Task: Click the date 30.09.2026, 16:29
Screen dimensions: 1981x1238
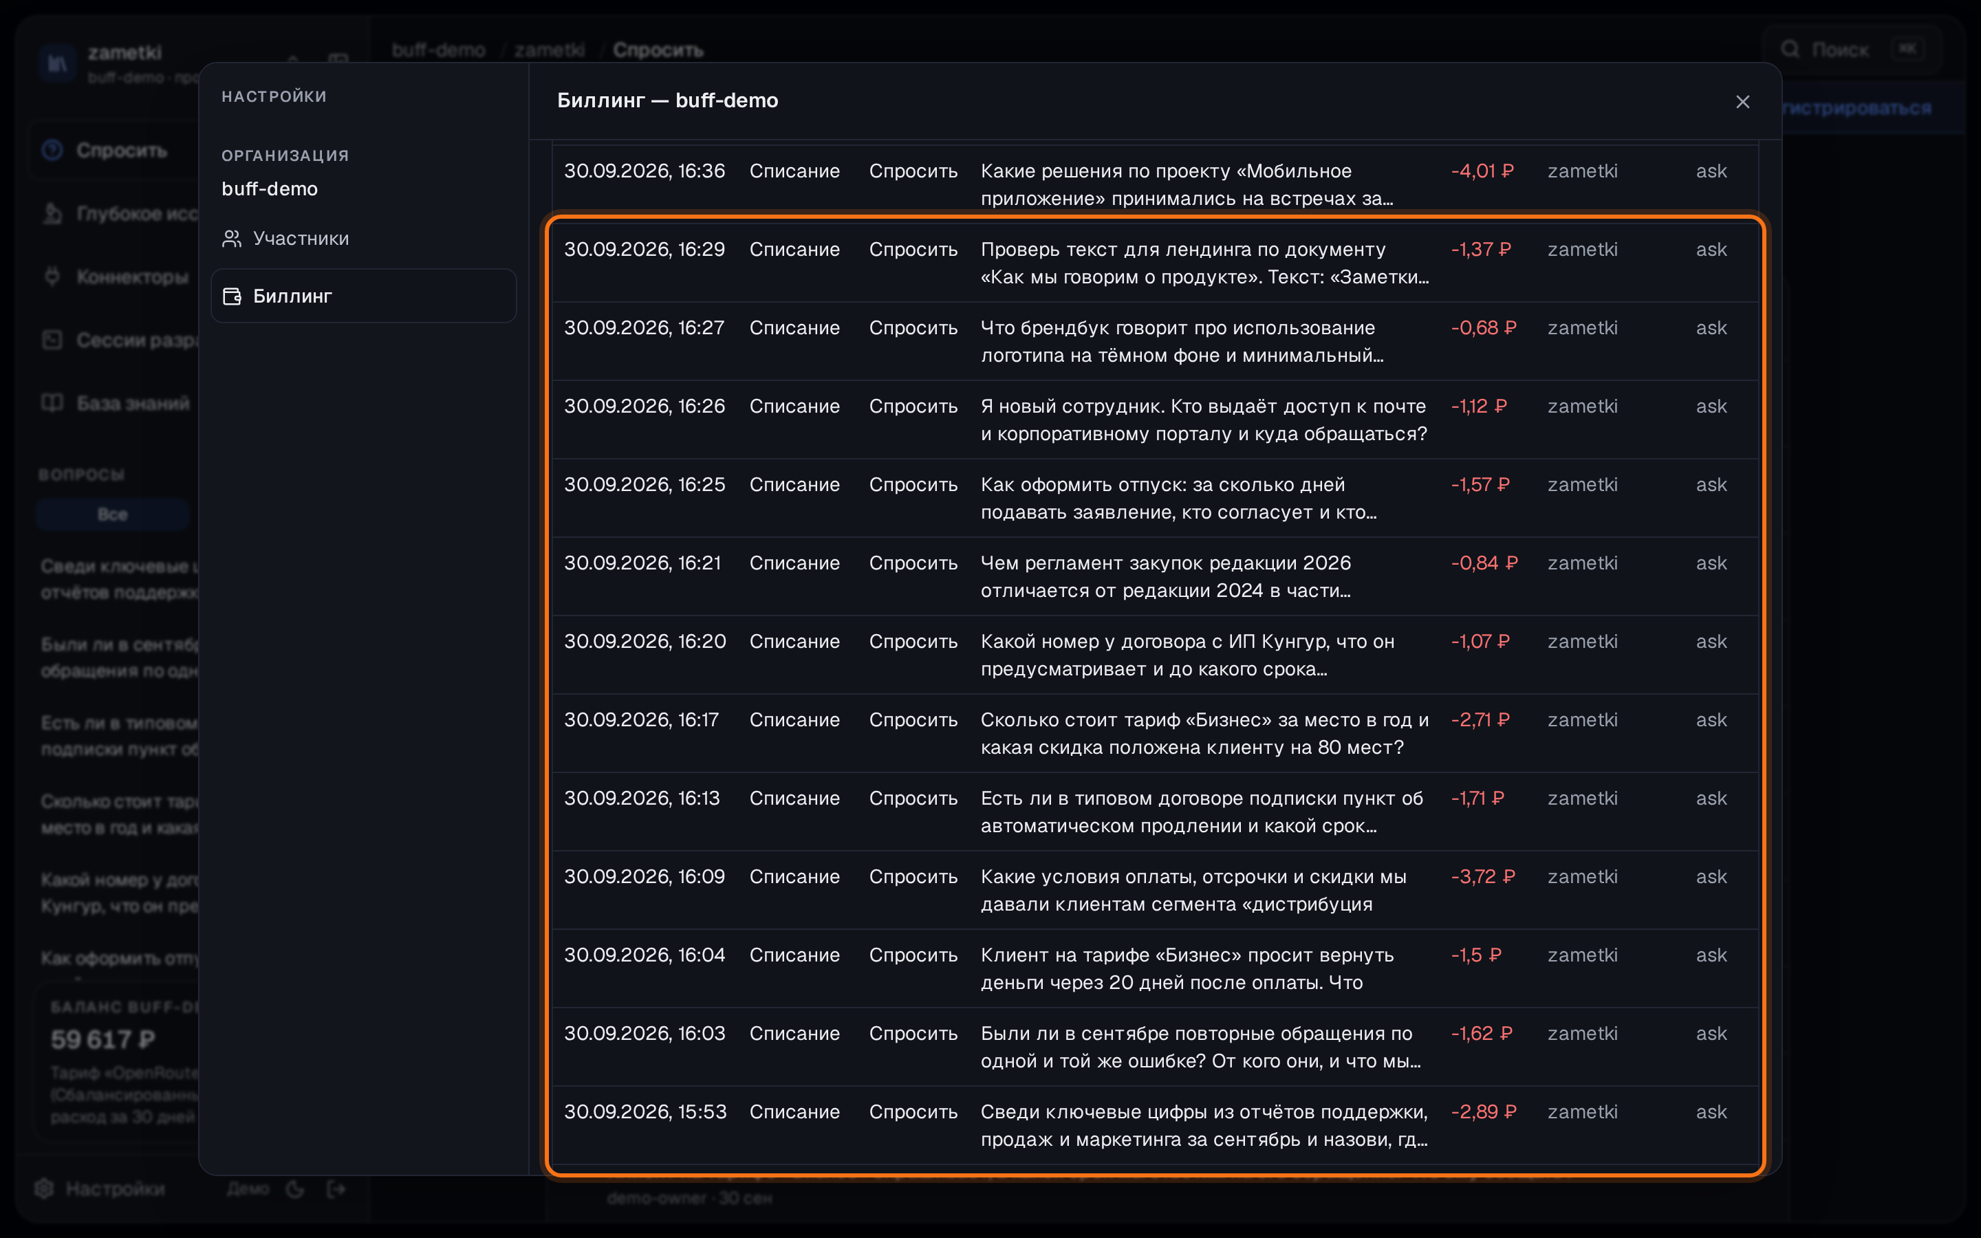Action: (x=645, y=249)
